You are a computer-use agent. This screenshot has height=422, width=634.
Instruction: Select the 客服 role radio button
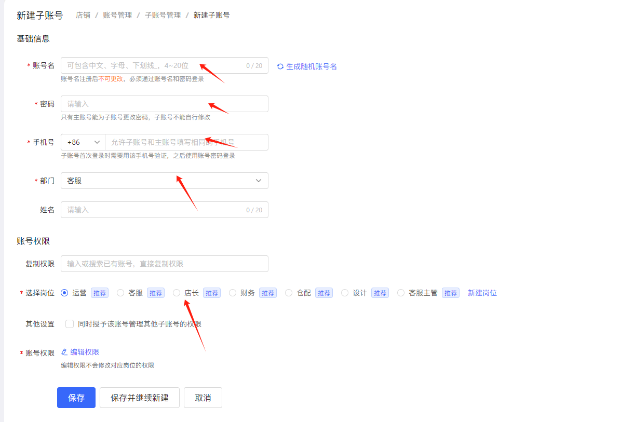point(120,293)
